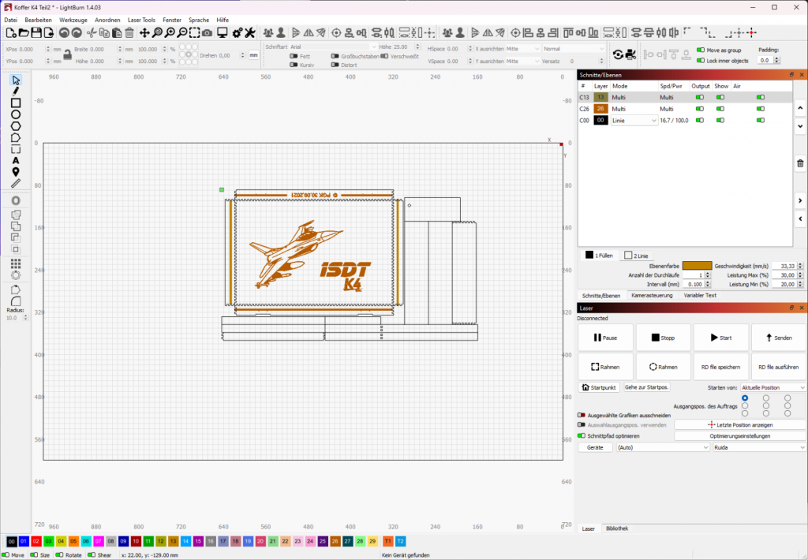Open Device Settings wrench icon

(250, 33)
